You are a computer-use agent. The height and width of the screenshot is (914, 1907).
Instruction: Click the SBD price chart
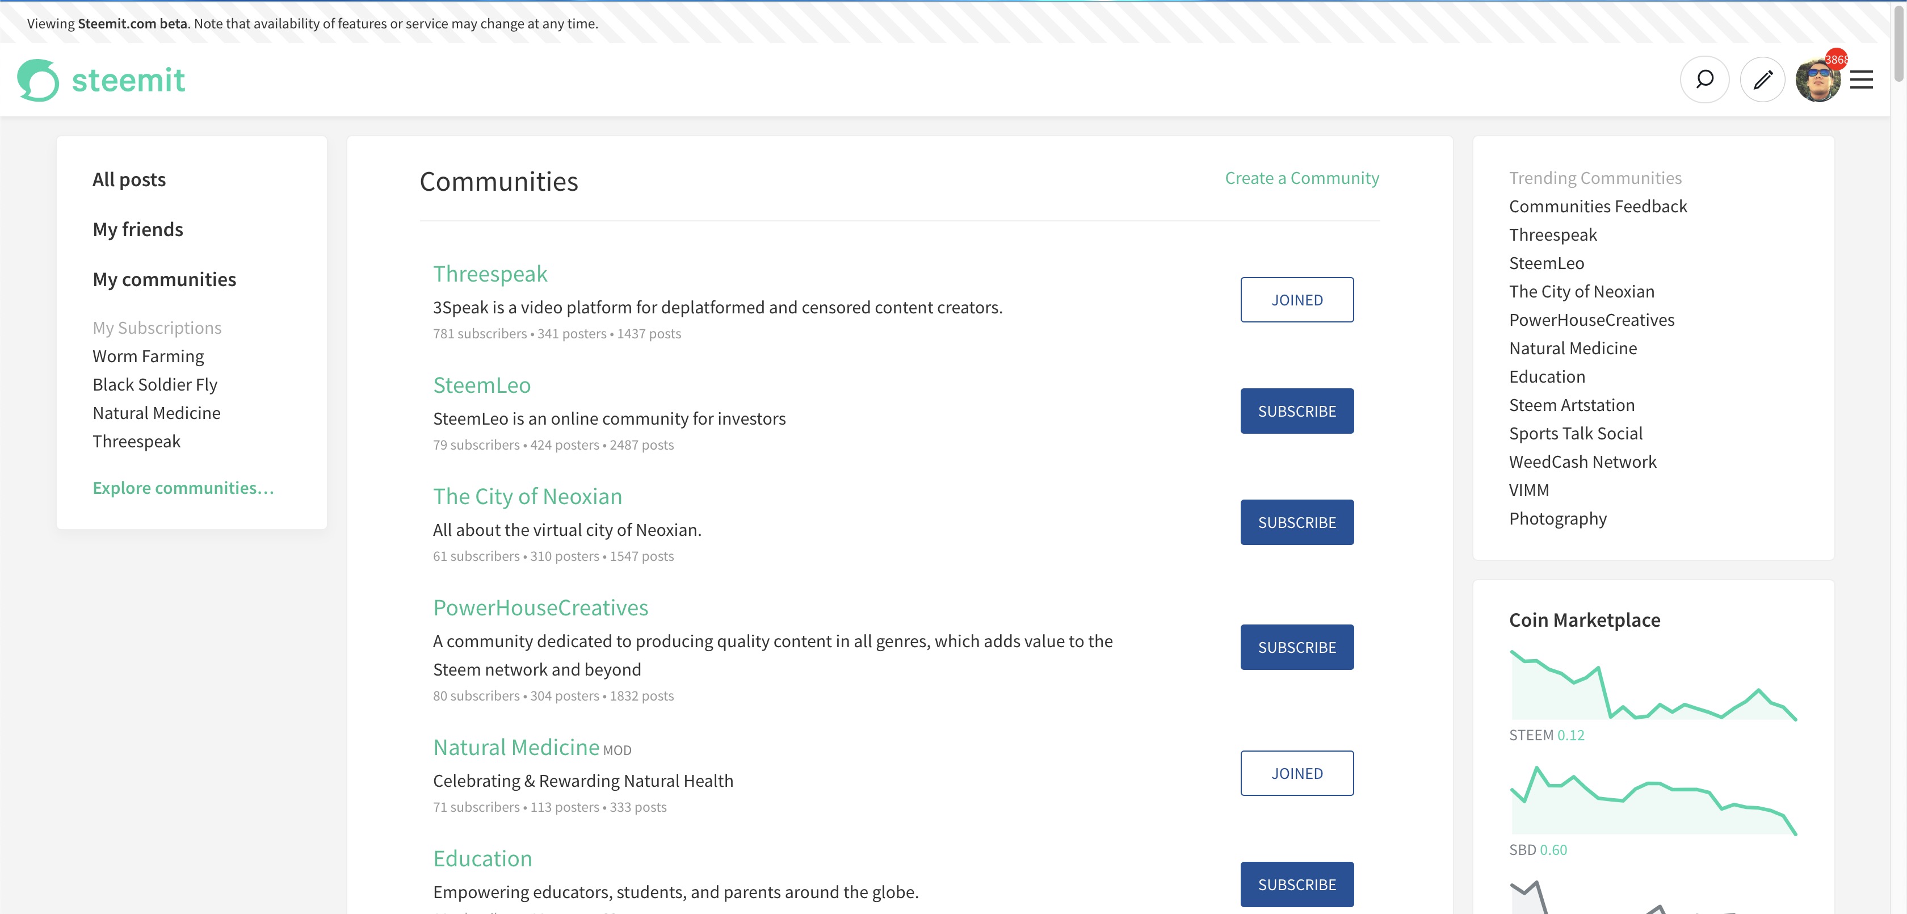tap(1653, 800)
